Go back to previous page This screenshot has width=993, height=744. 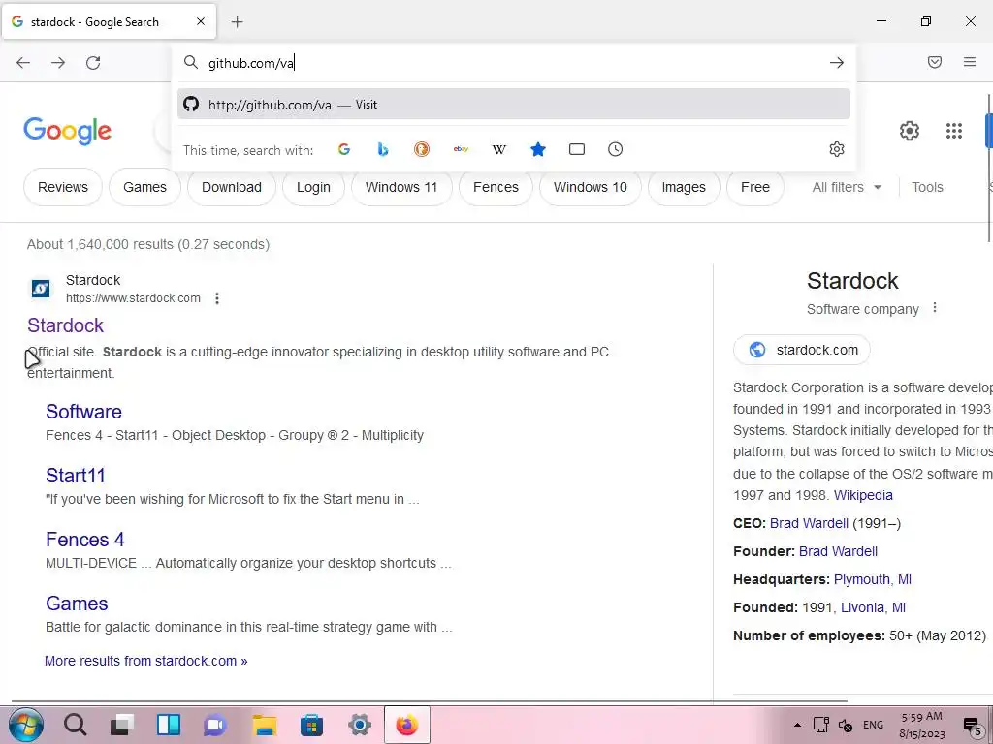tap(23, 63)
